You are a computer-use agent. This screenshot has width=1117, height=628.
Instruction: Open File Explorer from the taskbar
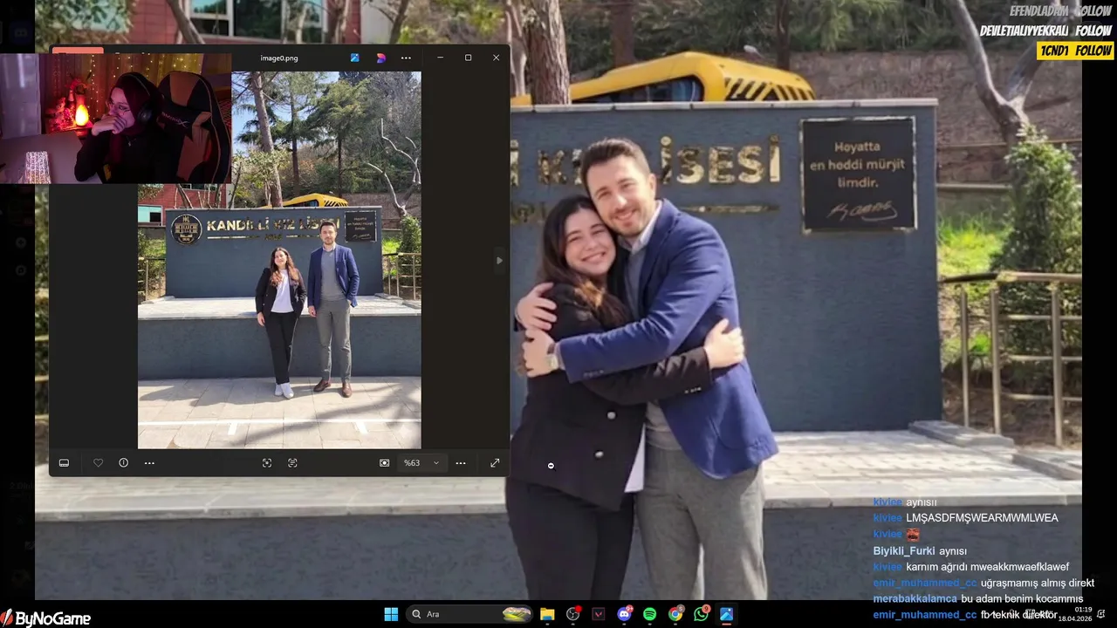click(547, 614)
